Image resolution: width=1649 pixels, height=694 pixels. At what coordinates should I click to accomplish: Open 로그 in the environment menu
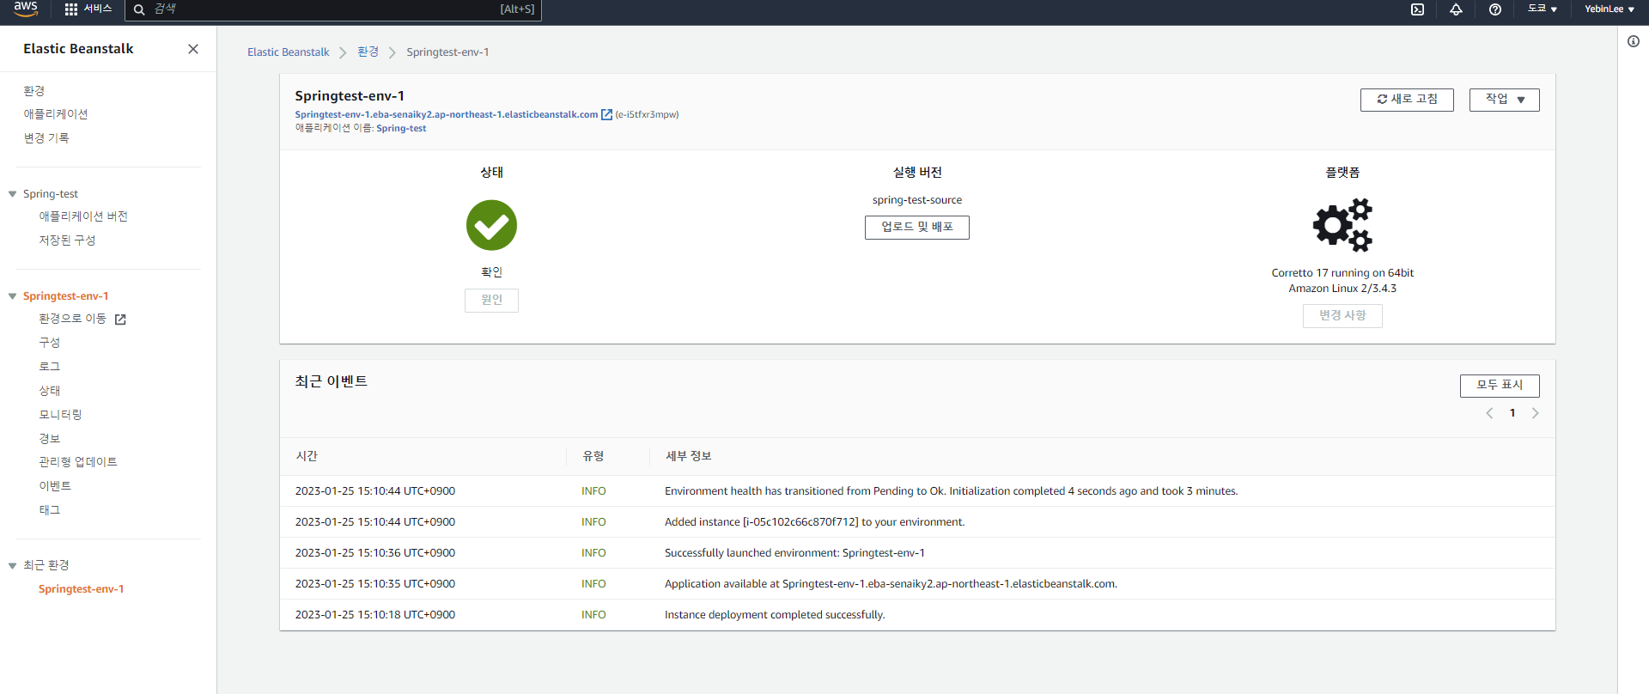click(50, 367)
